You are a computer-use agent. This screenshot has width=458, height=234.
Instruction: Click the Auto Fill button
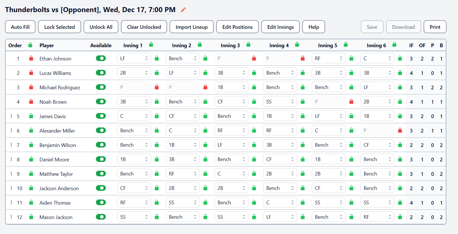click(x=20, y=27)
